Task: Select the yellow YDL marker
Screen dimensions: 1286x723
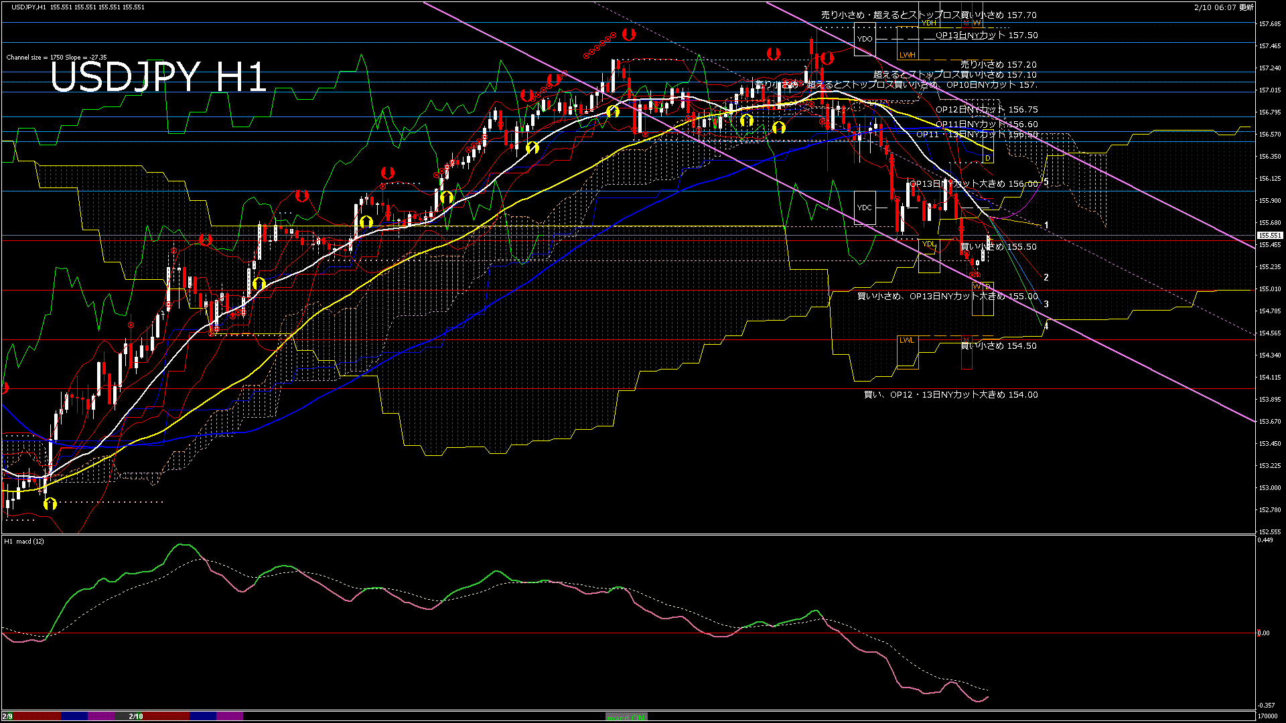Action: point(928,244)
